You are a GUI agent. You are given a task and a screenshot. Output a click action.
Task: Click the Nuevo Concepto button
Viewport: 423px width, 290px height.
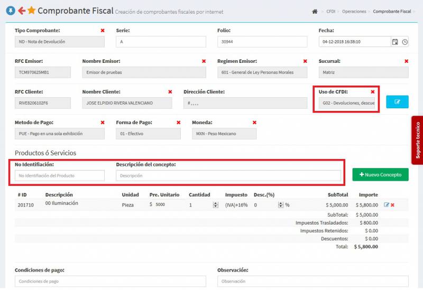click(x=380, y=174)
